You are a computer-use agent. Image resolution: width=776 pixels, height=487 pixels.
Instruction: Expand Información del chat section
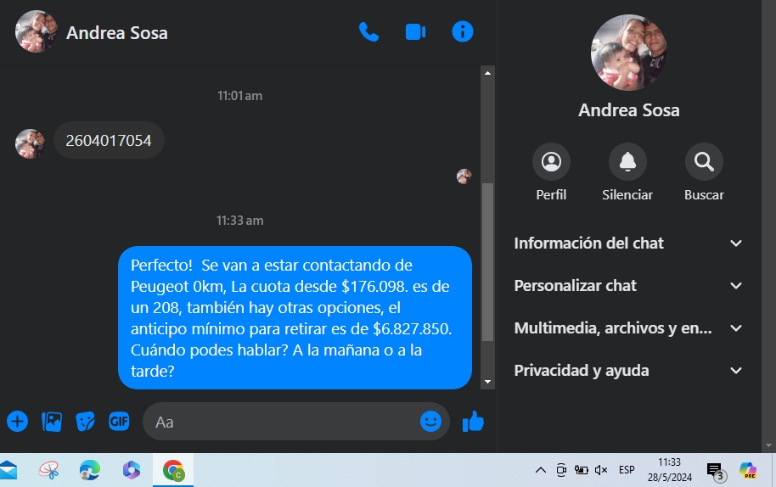[x=628, y=243]
